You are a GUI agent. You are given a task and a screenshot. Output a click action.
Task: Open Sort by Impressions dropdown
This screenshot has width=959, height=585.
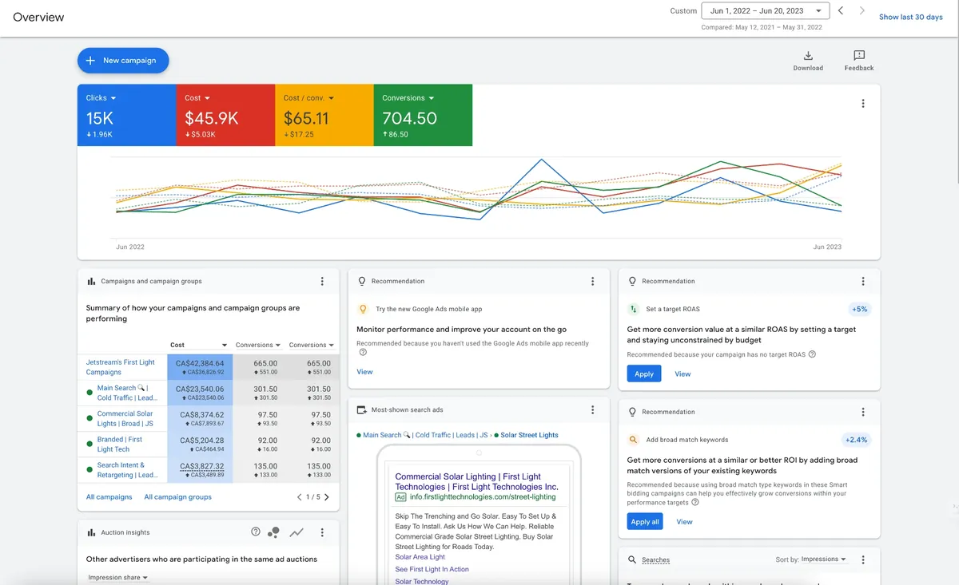click(x=823, y=559)
